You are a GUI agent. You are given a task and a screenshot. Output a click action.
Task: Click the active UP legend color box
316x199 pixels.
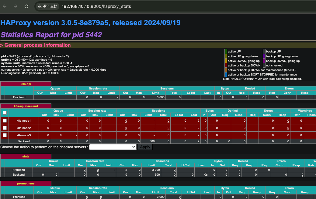(x=226, y=52)
